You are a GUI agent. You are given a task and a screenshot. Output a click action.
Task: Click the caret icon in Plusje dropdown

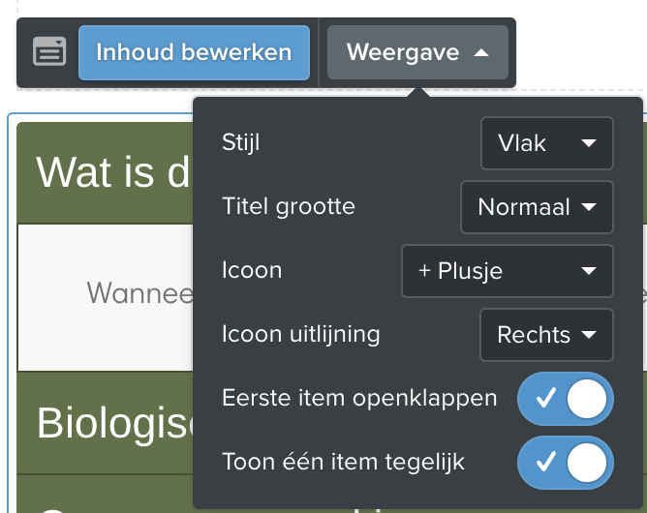tap(589, 271)
